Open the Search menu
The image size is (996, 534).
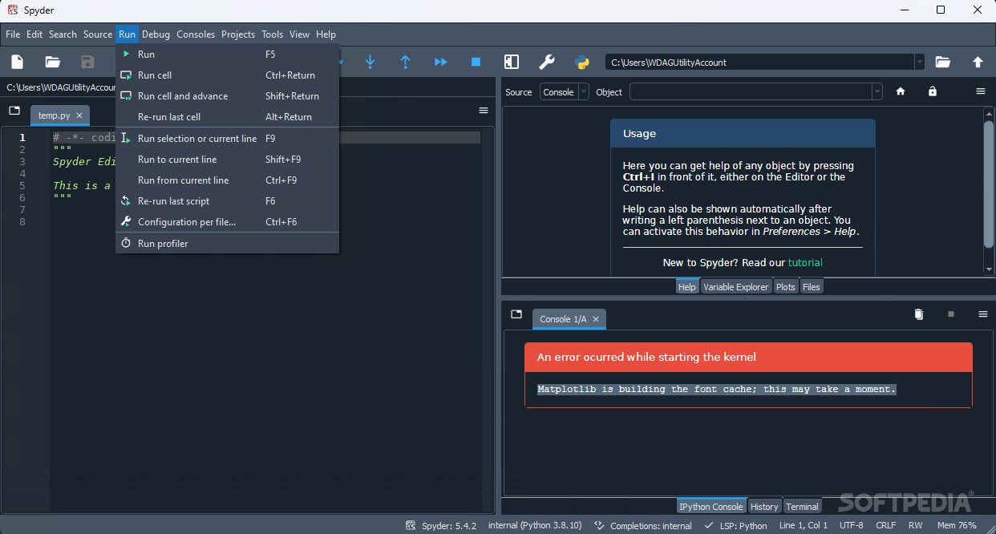click(63, 34)
